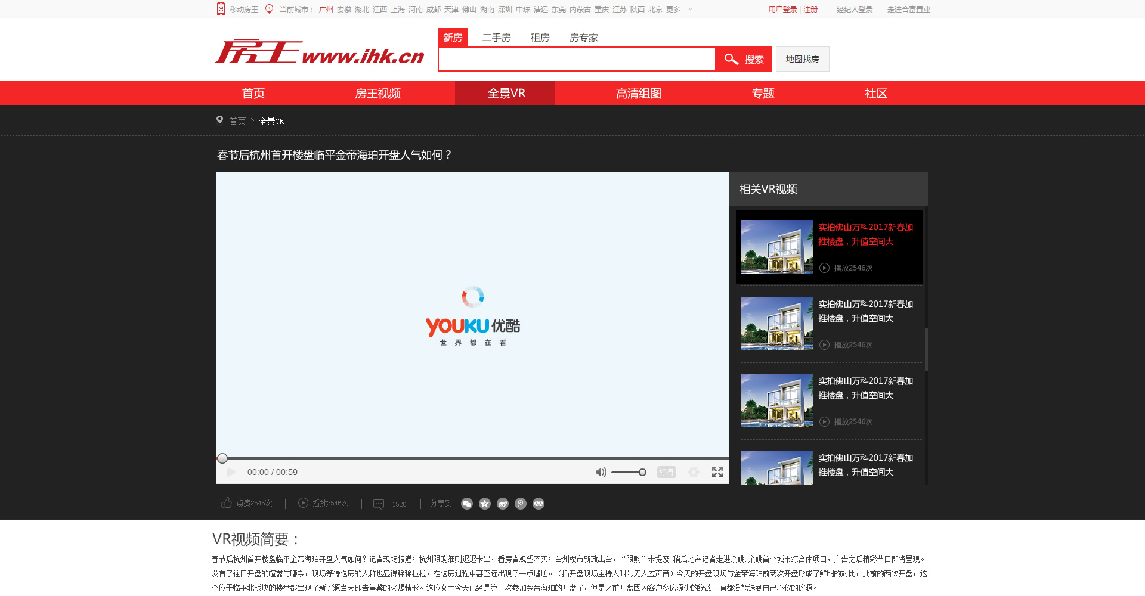Select the 二手房 search category

click(x=496, y=38)
